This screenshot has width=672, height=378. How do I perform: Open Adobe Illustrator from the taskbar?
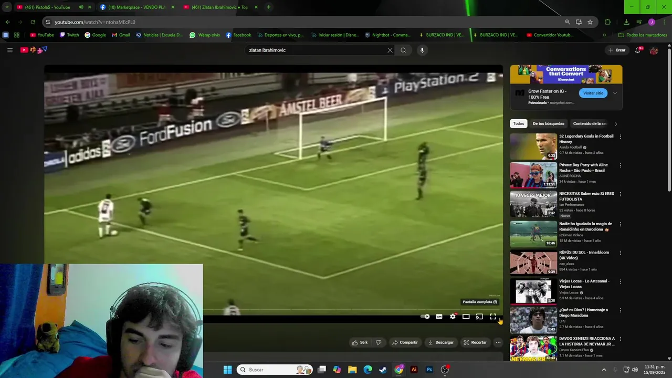pyautogui.click(x=414, y=370)
